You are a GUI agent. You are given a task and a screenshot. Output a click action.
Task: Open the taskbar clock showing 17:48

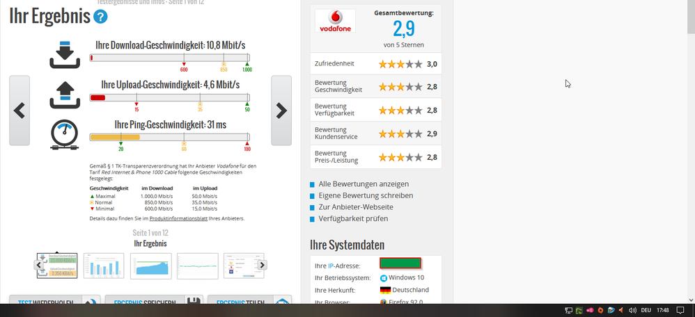[x=663, y=310]
